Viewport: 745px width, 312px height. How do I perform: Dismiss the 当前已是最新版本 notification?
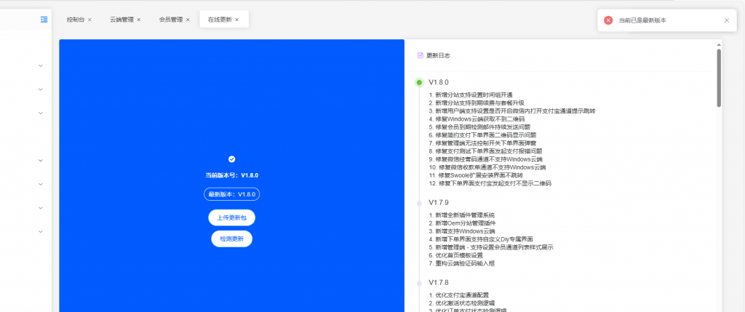pyautogui.click(x=726, y=20)
